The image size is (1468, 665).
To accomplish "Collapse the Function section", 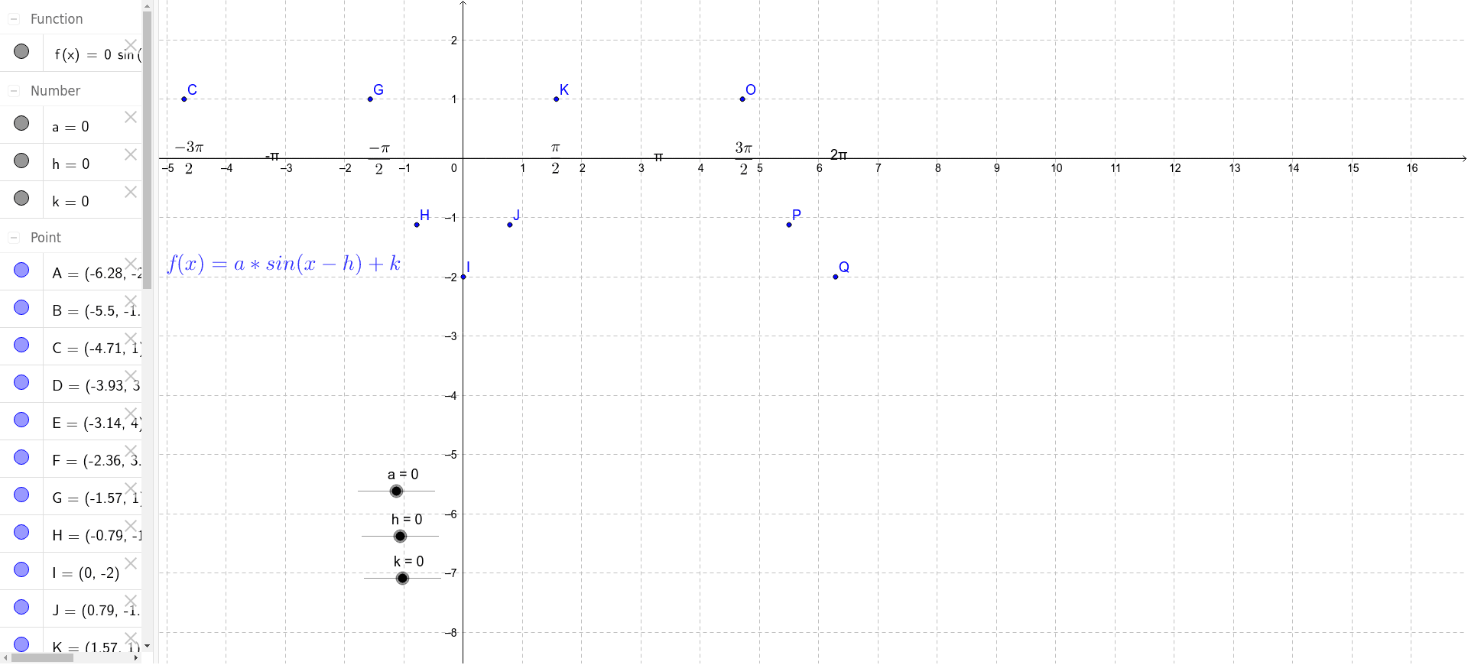I will (x=13, y=19).
